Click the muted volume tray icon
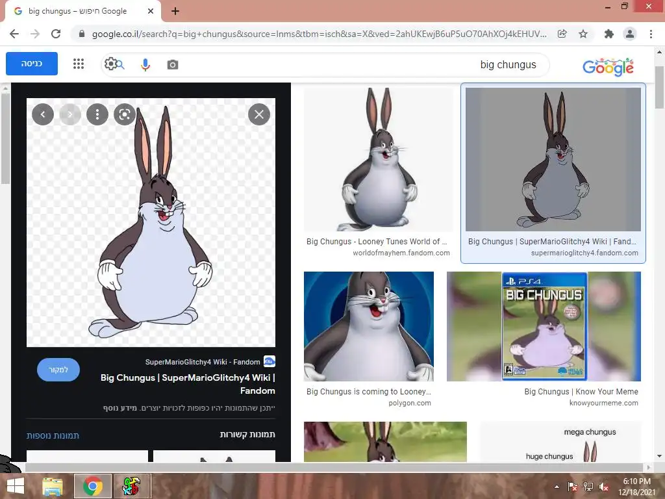Image resolution: width=665 pixels, height=499 pixels. pyautogui.click(x=603, y=487)
